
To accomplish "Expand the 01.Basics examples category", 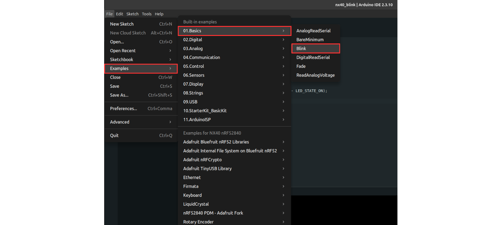I will click(x=234, y=31).
